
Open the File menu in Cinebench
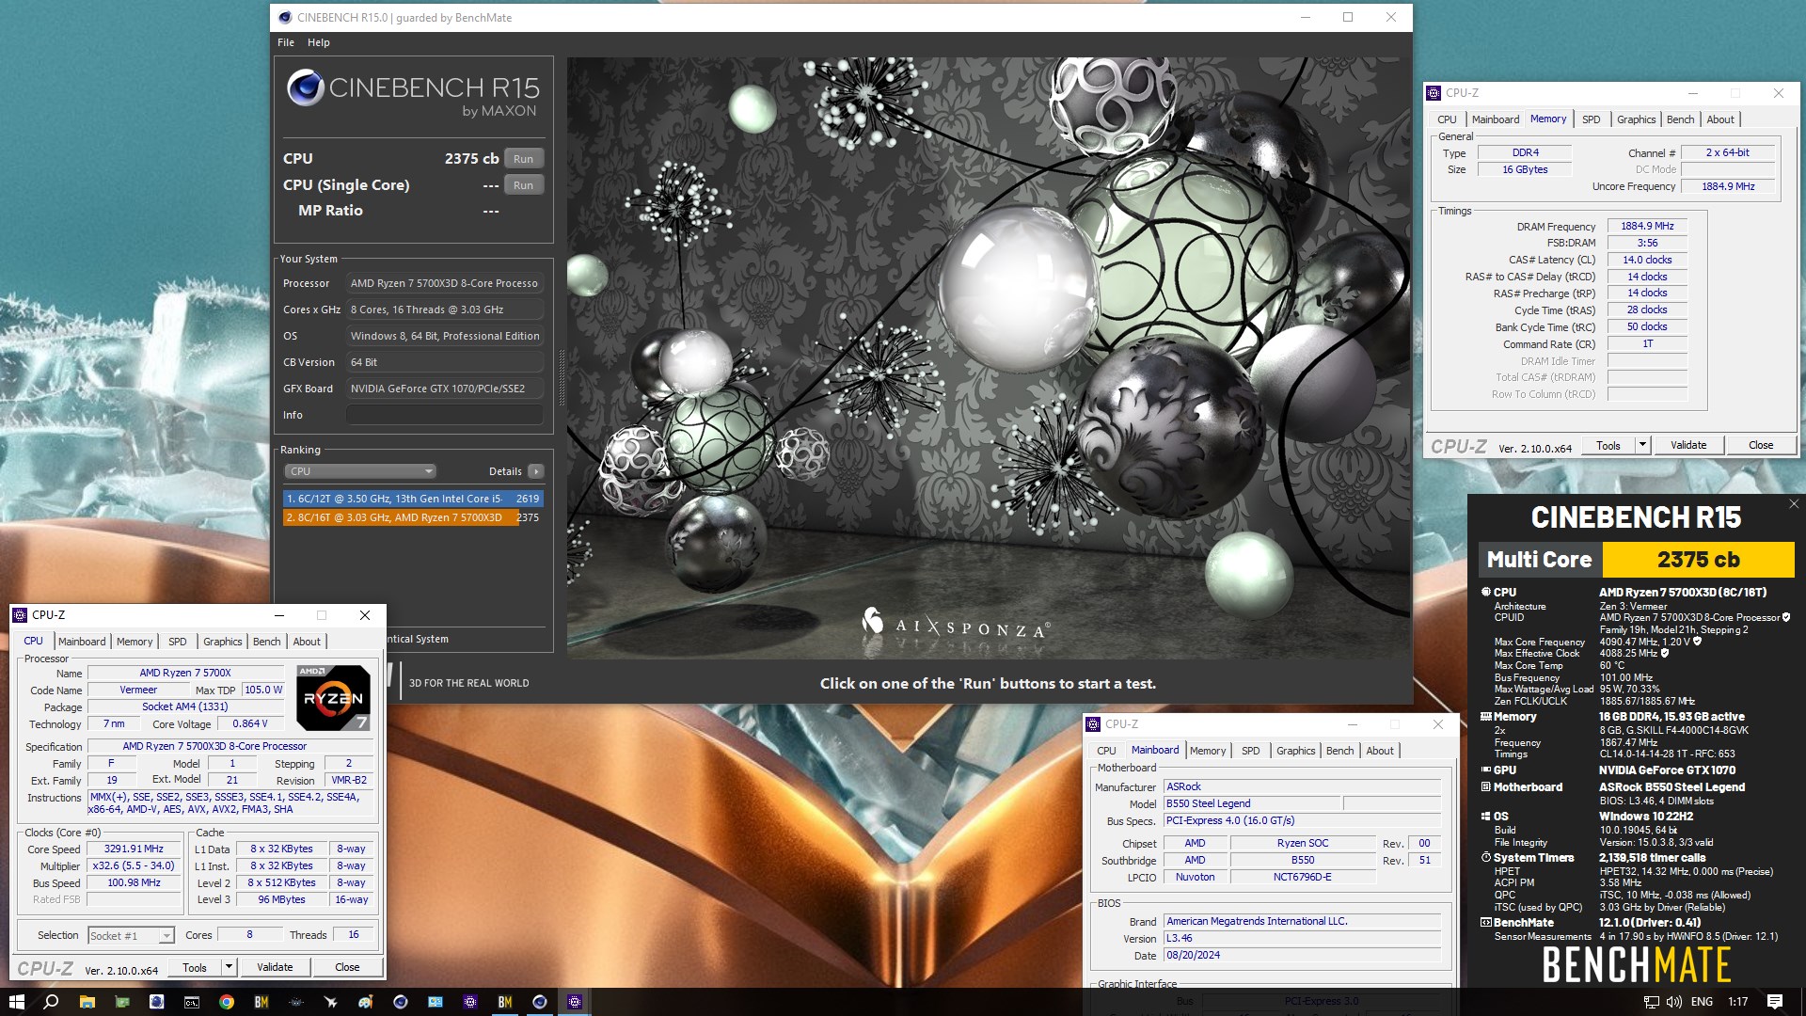[286, 42]
